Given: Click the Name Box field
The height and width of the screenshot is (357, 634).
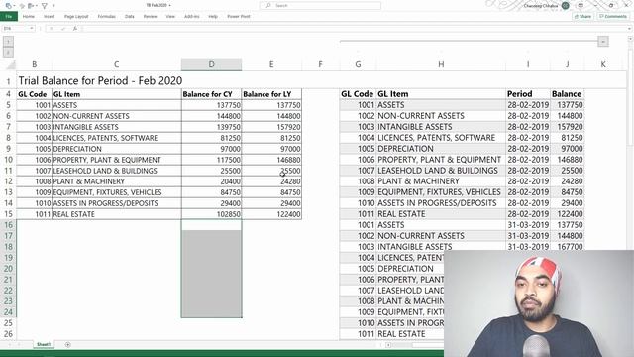Looking at the screenshot, I should click(16, 29).
